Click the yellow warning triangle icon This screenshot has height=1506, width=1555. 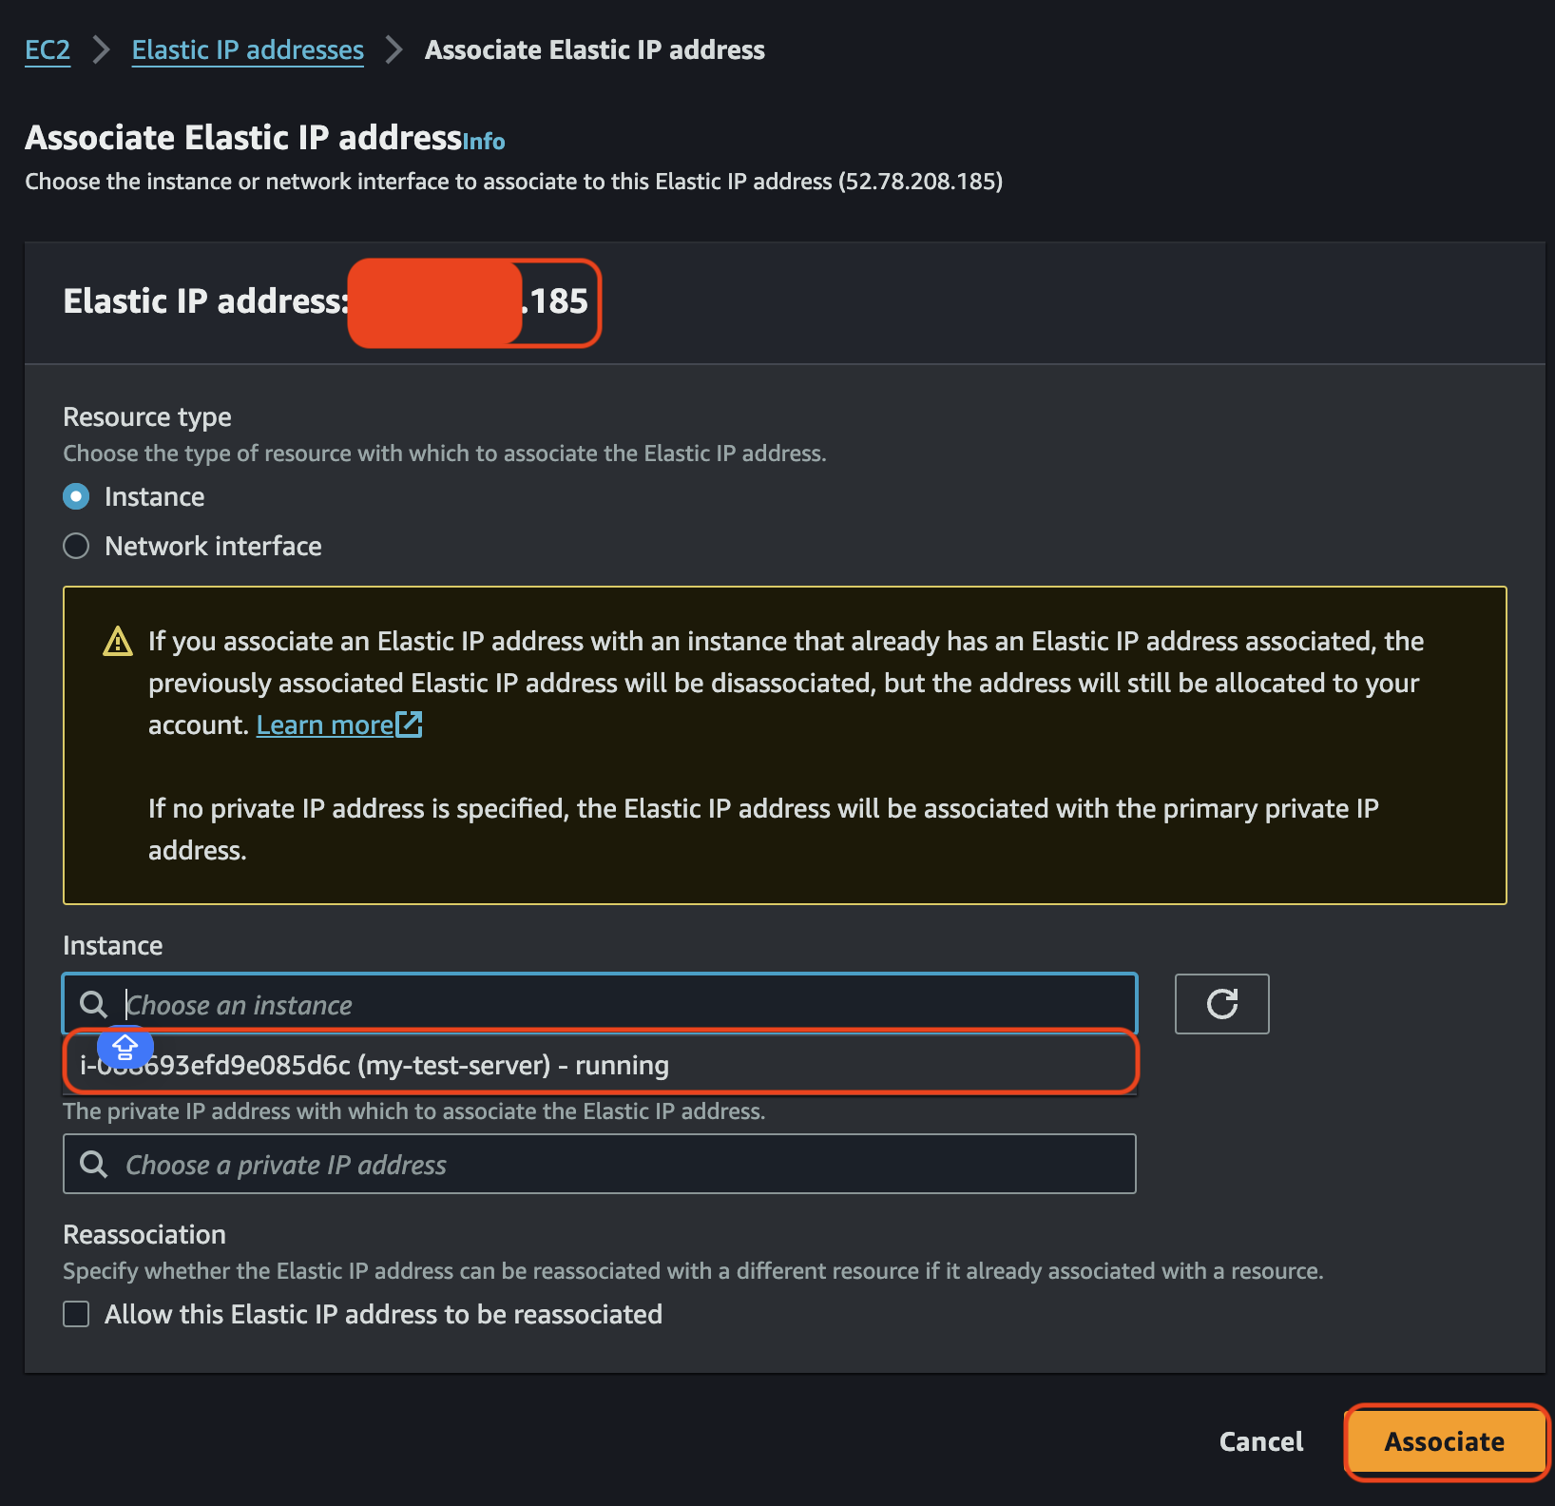click(118, 642)
